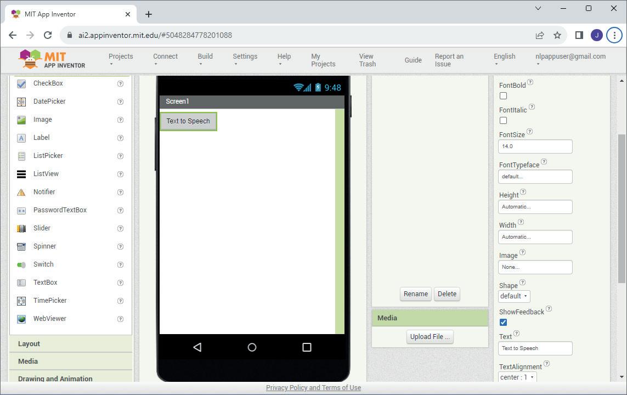Screen dimensions: 627x395
Task: Open the TextAlignment center dropdown
Action: 517,377
